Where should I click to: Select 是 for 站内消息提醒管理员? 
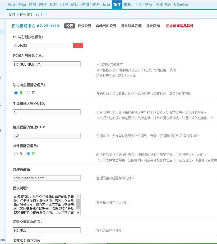16,93
